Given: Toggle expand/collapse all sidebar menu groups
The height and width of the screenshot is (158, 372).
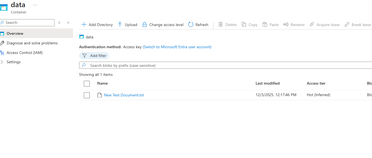Looking at the screenshot, I should tap(59, 23).
